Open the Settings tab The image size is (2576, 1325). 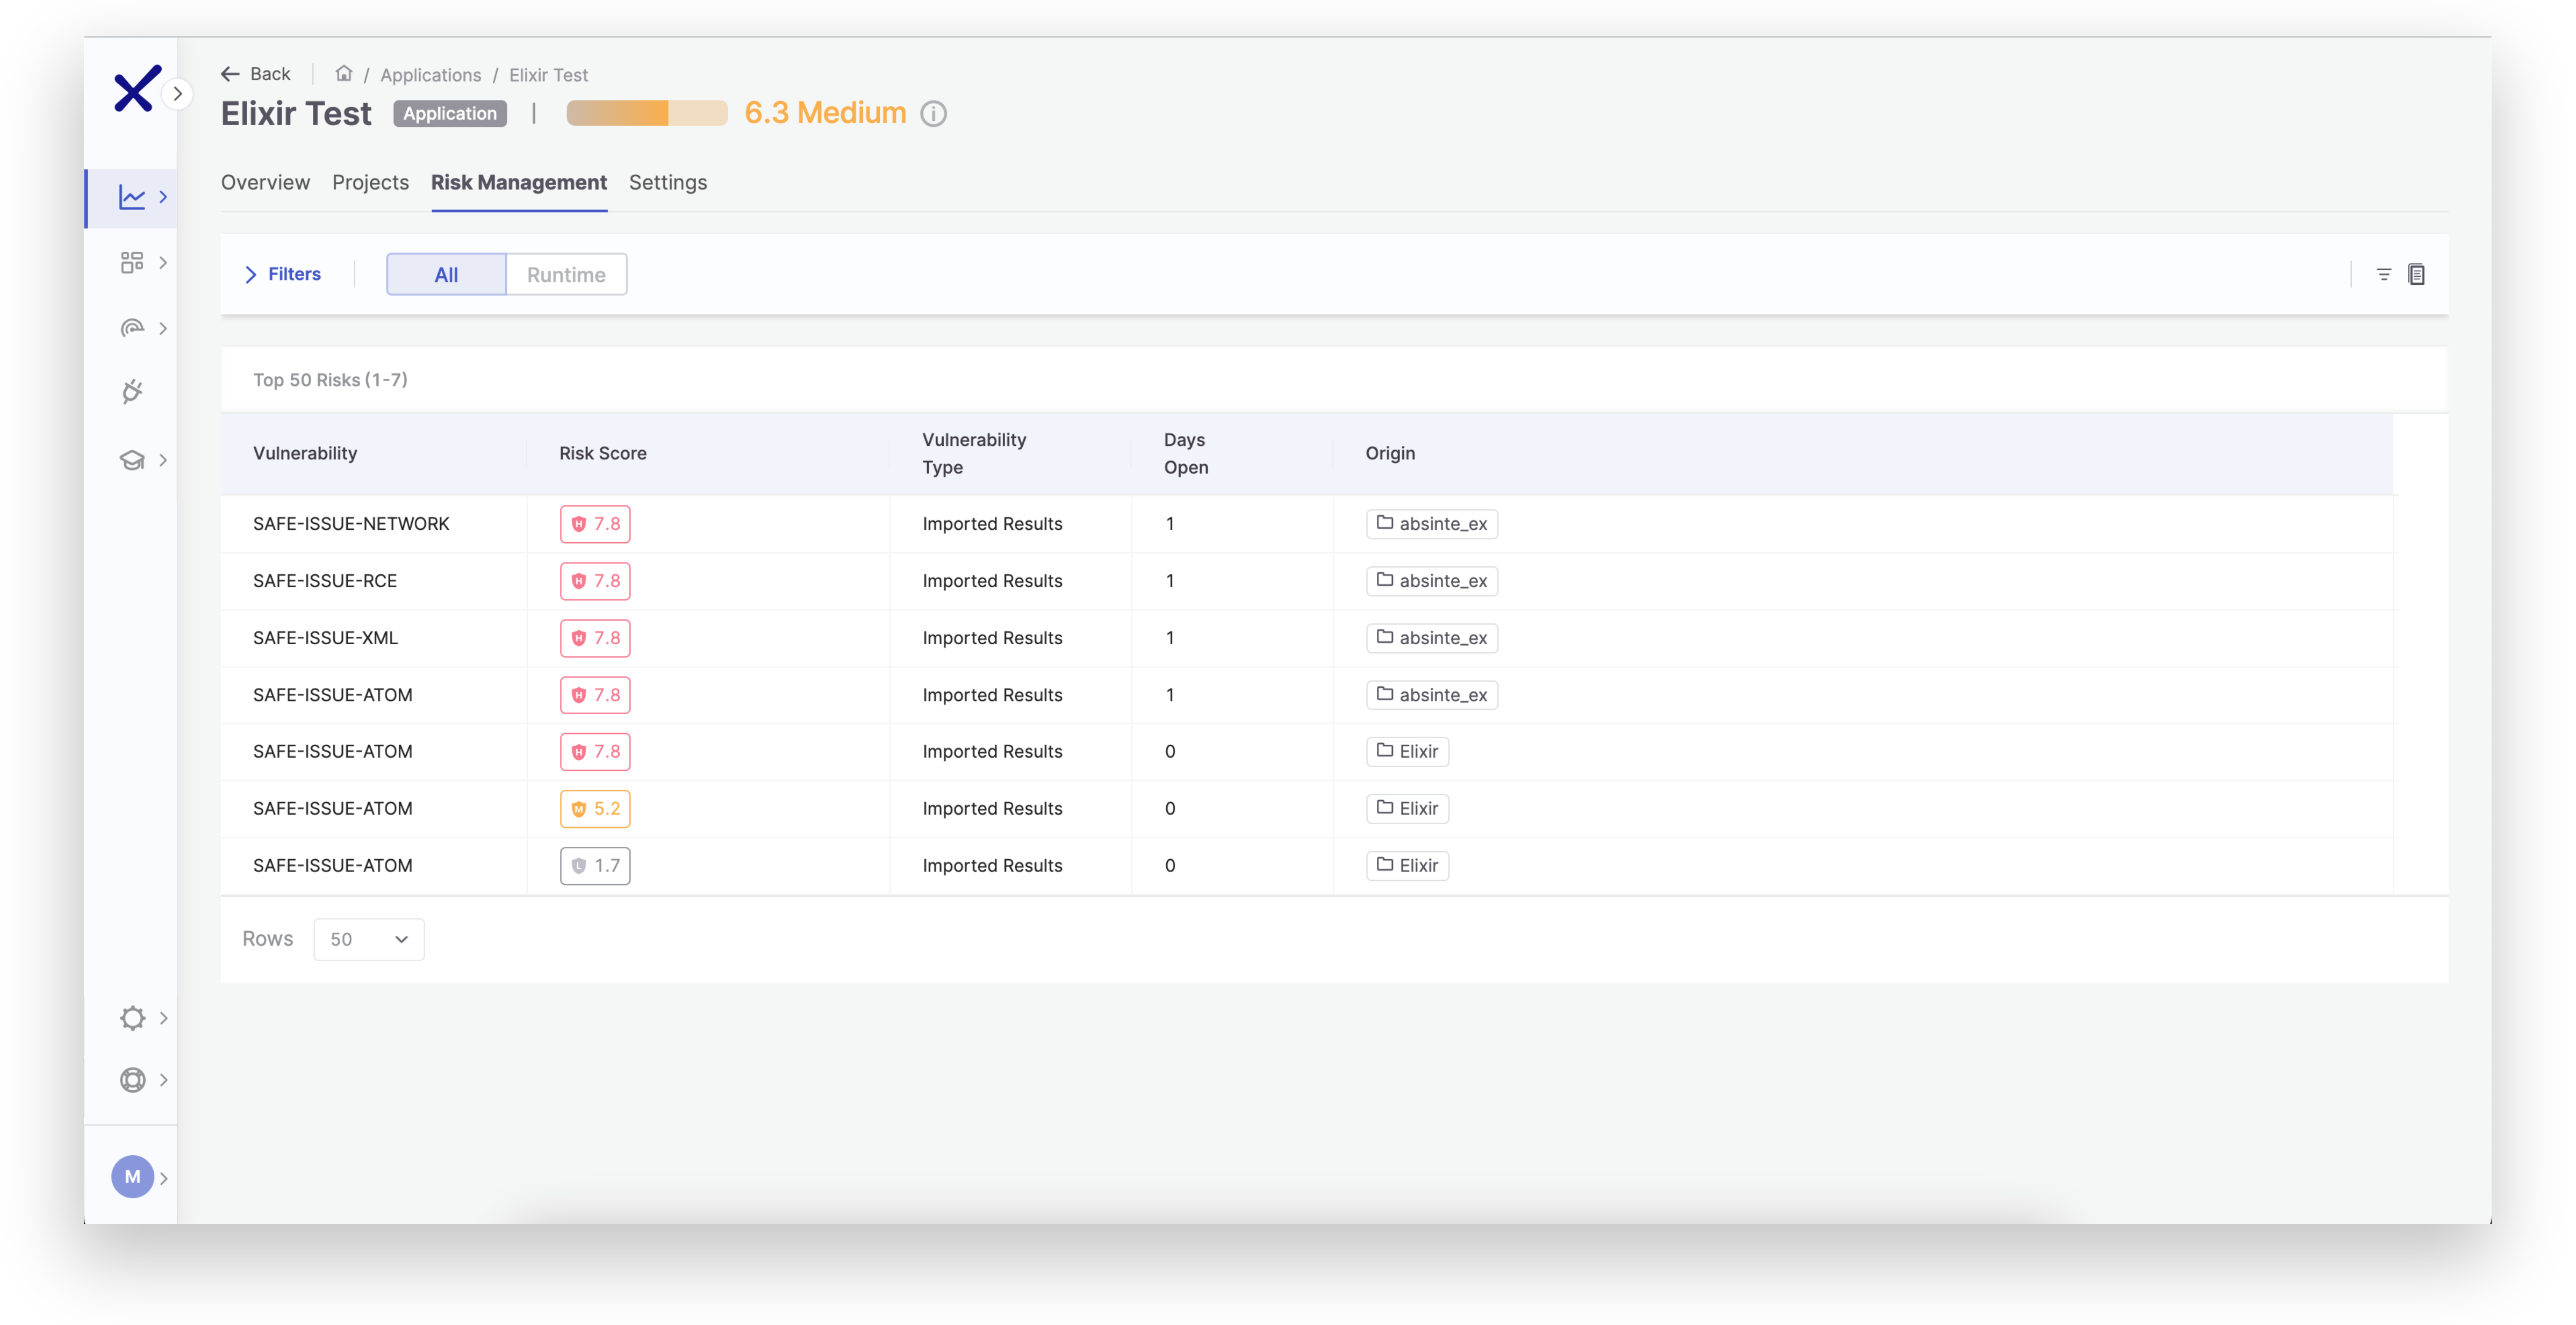tap(667, 182)
